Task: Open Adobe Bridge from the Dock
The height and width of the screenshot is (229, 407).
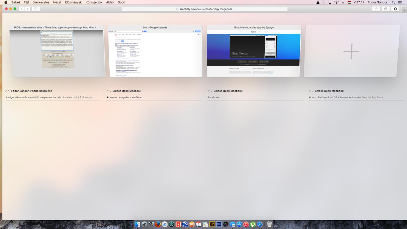Action: [212, 224]
